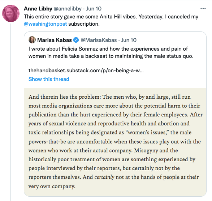Click the 'Marisa Kabas' display name
The width and height of the screenshot is (212, 201).
(55, 40)
